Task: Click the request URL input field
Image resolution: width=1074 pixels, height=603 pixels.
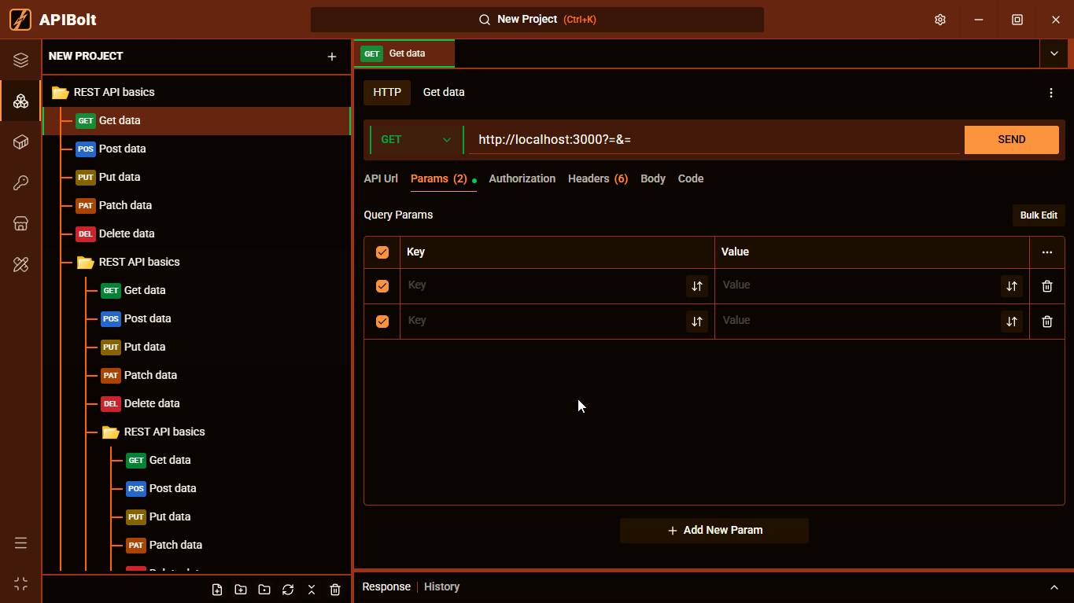Action: (x=716, y=140)
